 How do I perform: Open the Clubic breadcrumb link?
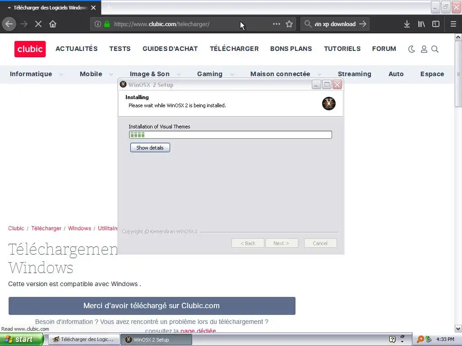(x=16, y=228)
